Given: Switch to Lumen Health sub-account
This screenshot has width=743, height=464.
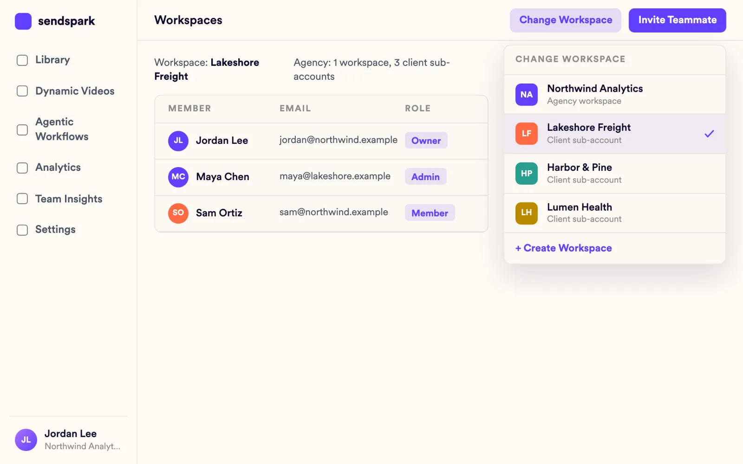Looking at the screenshot, I should 615,213.
